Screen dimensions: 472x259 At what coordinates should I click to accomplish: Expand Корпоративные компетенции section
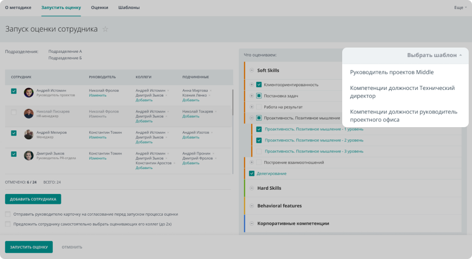pos(252,223)
